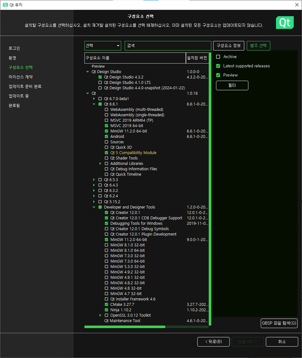Check the Archive category checkbox
Viewport: 302px width, 358px height.
point(218,57)
